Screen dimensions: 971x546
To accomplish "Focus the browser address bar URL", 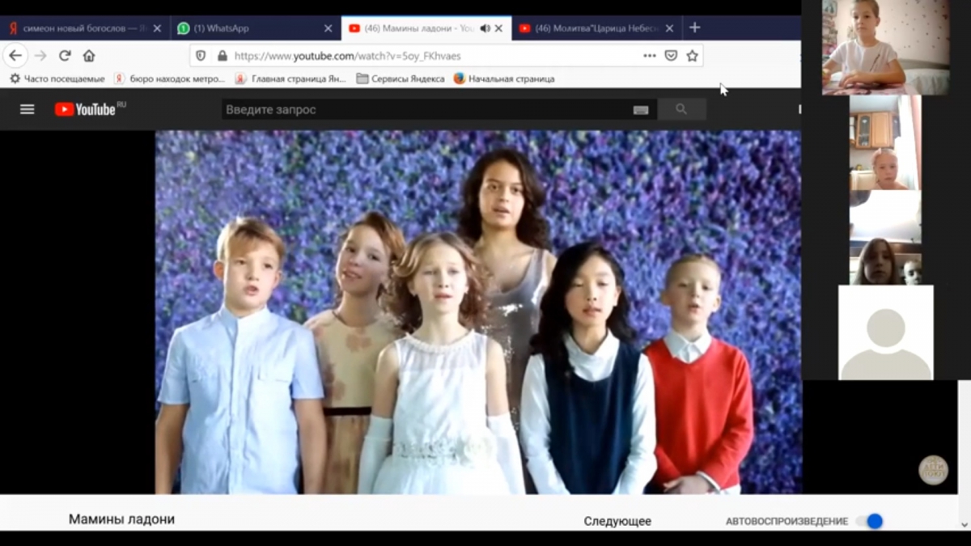I will point(347,56).
